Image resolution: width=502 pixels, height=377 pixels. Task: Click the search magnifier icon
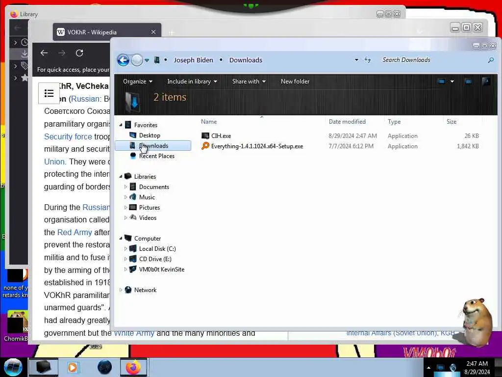490,60
